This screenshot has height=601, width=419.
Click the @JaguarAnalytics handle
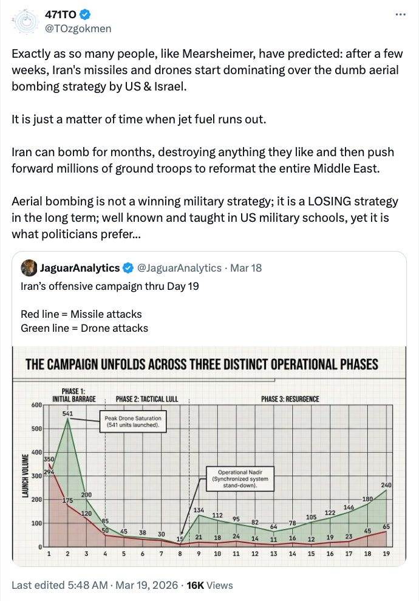point(179,267)
